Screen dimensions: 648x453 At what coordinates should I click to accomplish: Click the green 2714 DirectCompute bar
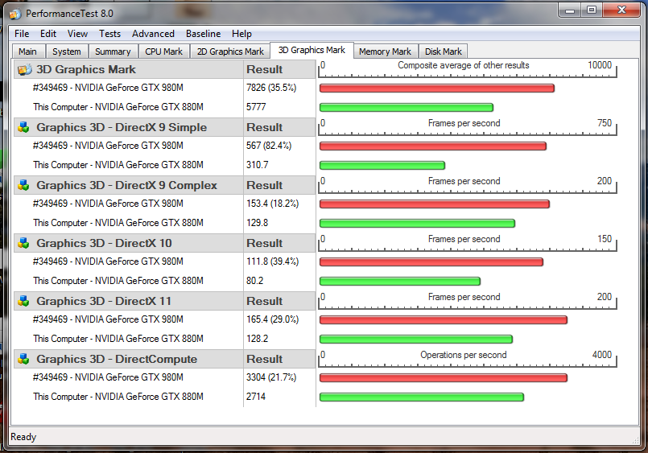coord(422,397)
